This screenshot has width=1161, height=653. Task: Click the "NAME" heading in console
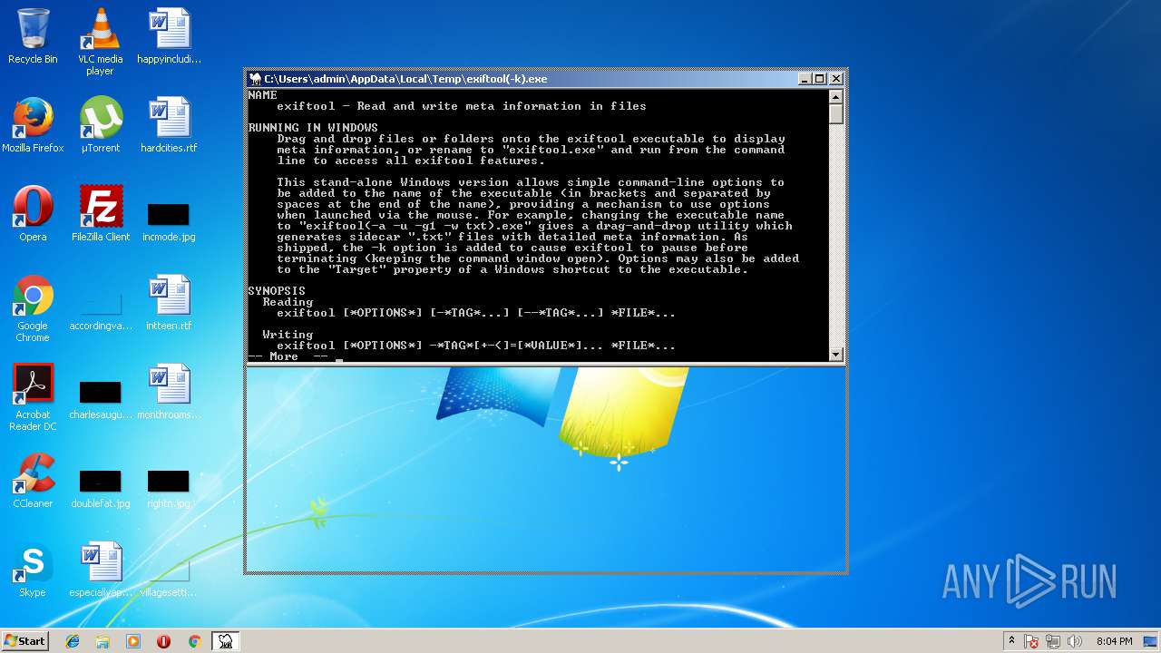(262, 95)
